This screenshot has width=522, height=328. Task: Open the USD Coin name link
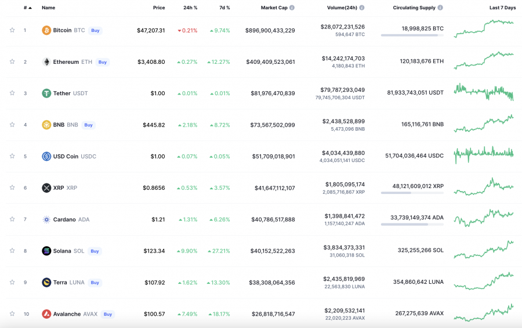66,156
